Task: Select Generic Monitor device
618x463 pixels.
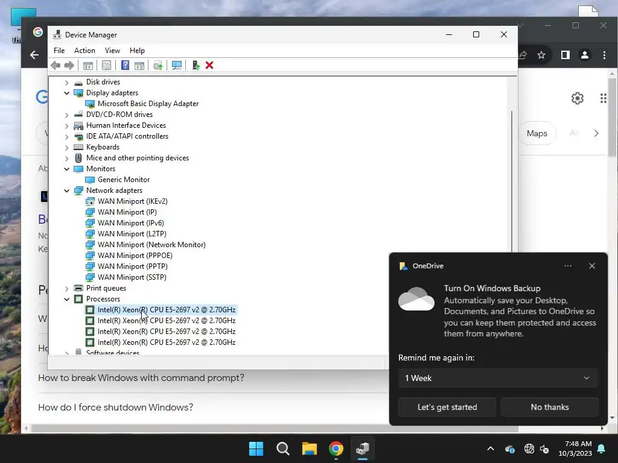Action: pyautogui.click(x=123, y=180)
